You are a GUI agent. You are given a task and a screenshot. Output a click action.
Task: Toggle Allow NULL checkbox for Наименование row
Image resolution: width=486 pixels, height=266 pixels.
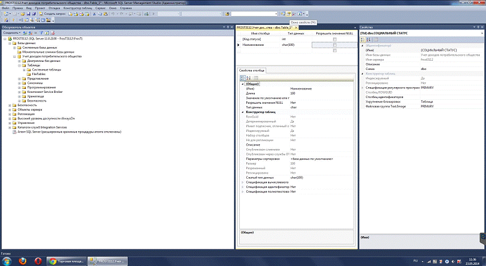pos(334,45)
